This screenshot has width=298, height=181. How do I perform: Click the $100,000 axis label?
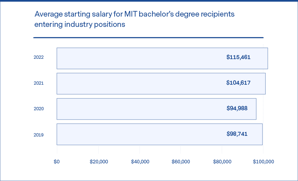(x=263, y=162)
